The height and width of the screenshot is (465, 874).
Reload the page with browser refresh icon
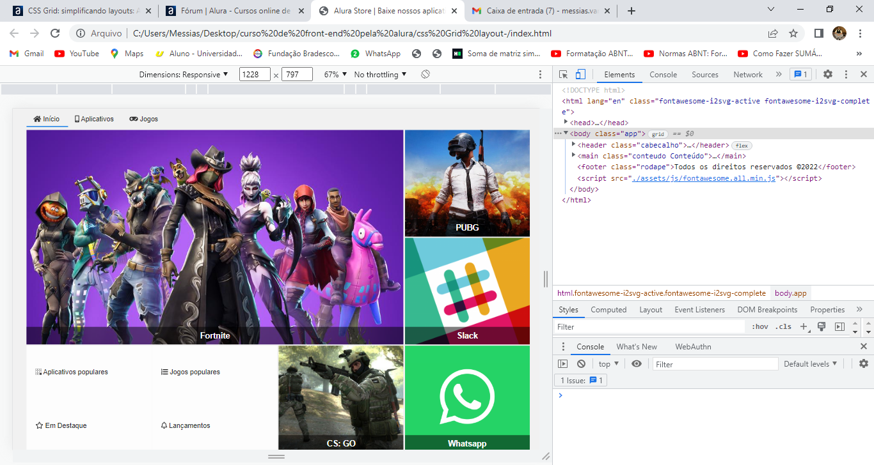click(55, 33)
